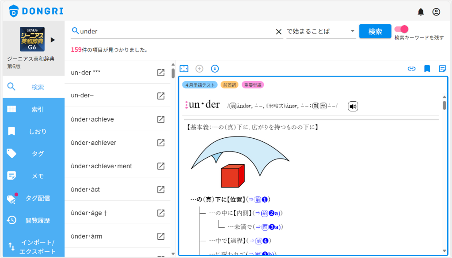The width and height of the screenshot is (452, 258).
Task: Select the 'un·der ***' result row
Action: point(118,72)
